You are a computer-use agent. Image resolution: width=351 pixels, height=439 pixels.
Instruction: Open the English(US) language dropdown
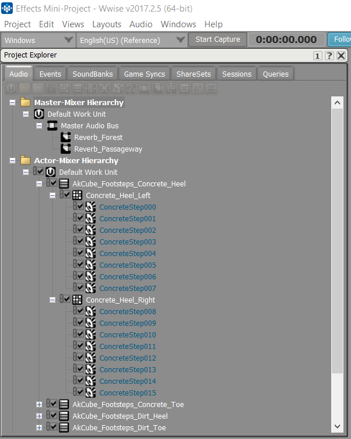pyautogui.click(x=132, y=40)
